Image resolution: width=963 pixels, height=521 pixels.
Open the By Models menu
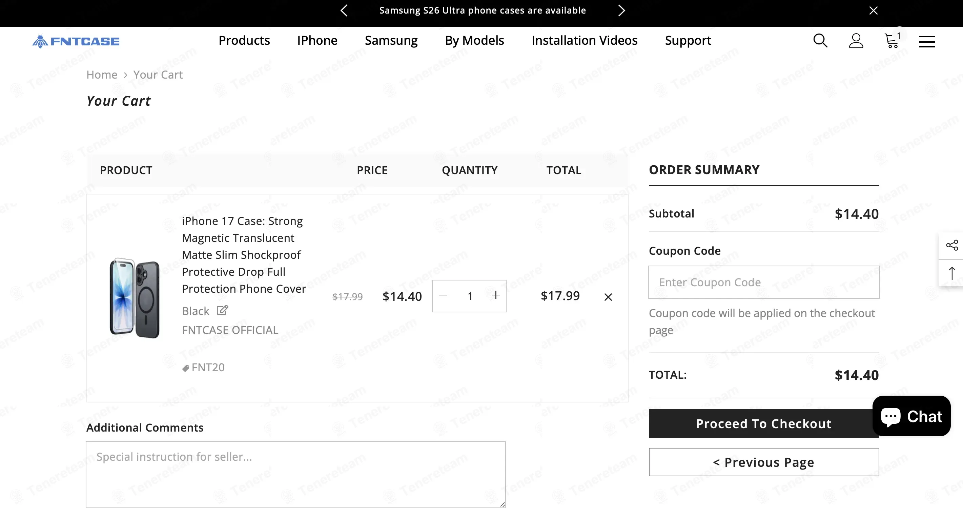click(474, 40)
